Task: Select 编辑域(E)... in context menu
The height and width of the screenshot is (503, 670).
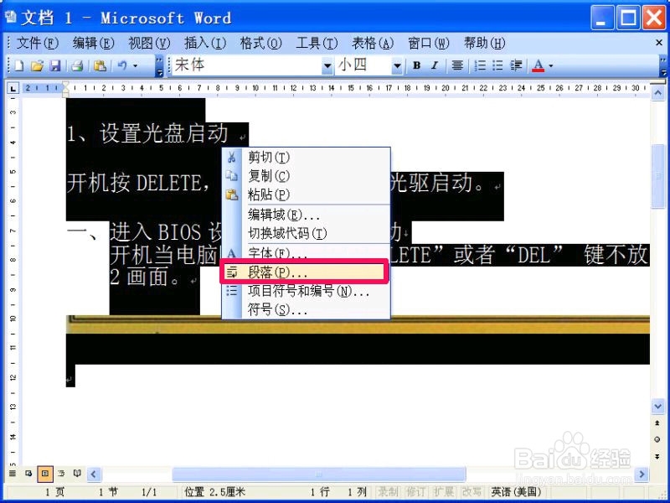Action: click(x=306, y=215)
